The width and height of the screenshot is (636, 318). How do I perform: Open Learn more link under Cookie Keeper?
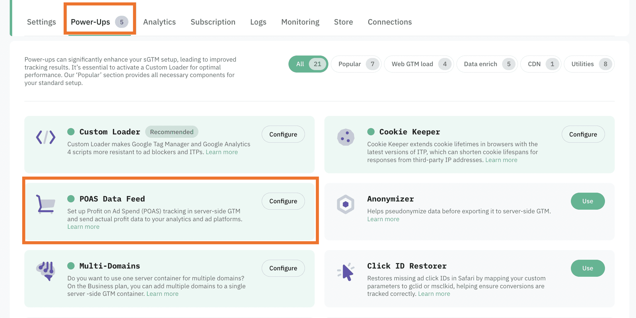pos(501,160)
